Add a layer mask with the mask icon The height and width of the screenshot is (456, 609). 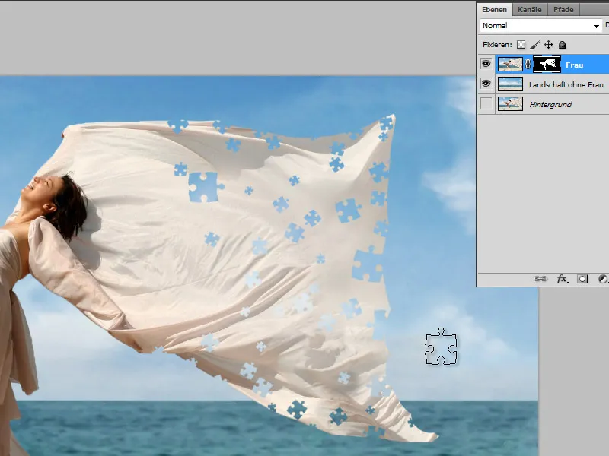[x=582, y=279]
